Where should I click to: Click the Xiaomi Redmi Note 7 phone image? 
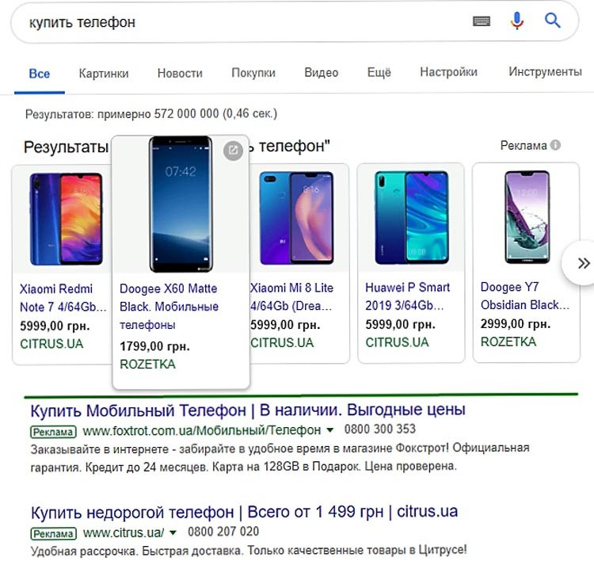66,219
